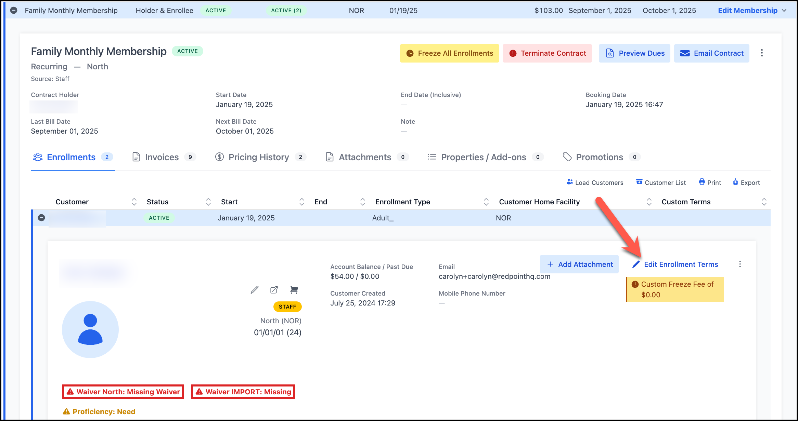Image resolution: width=798 pixels, height=421 pixels.
Task: Collapse the Family Monthly Membership top row
Action: coord(14,10)
